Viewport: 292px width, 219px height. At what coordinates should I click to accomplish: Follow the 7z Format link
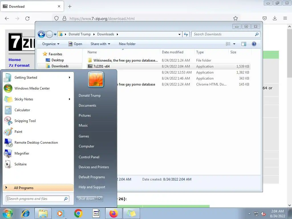tap(19, 66)
